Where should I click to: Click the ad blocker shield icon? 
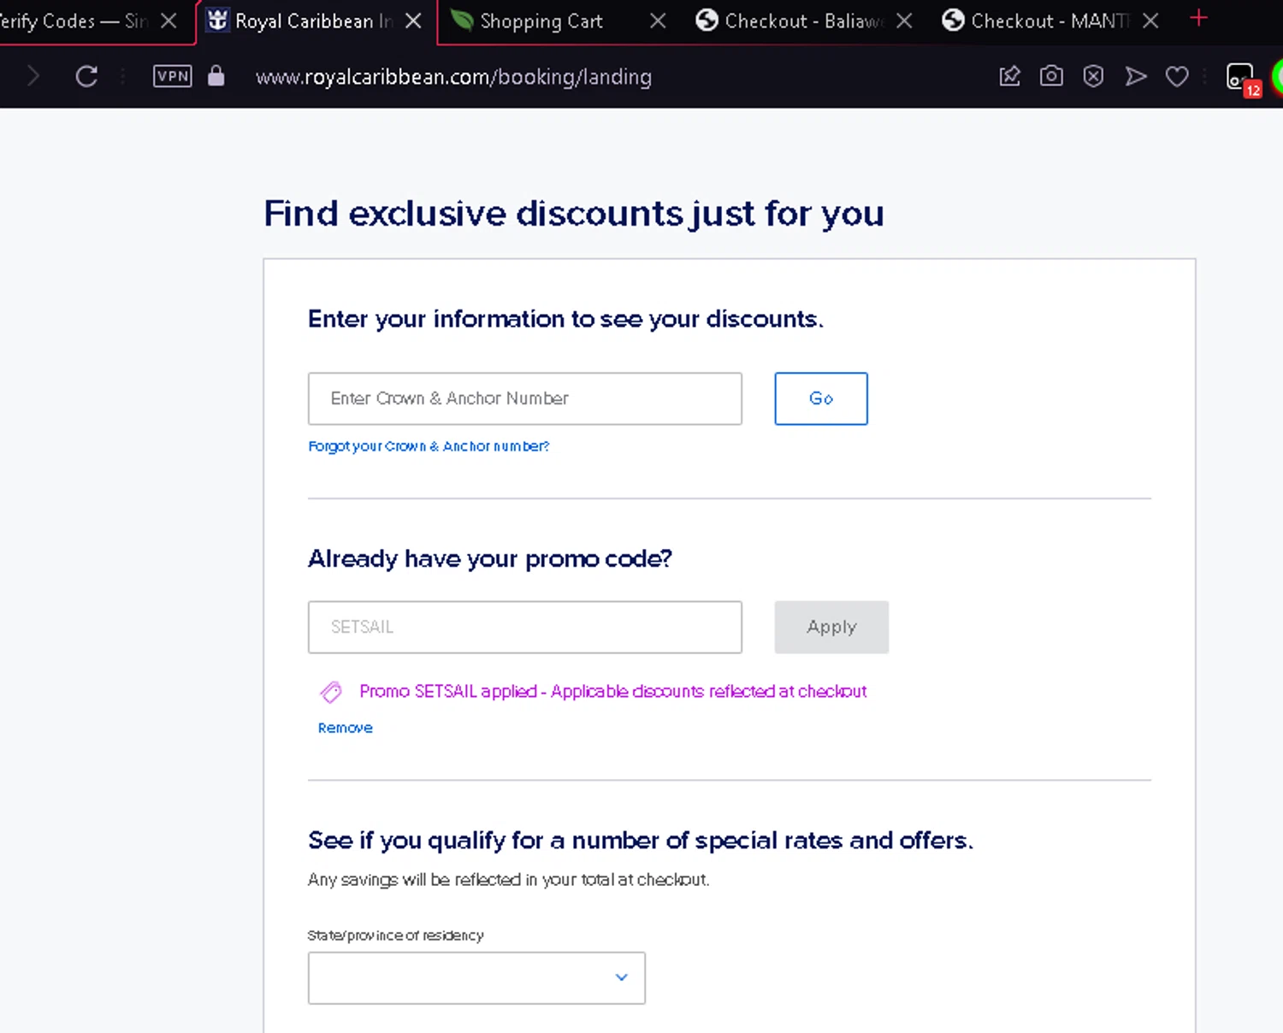pyautogui.click(x=1093, y=77)
